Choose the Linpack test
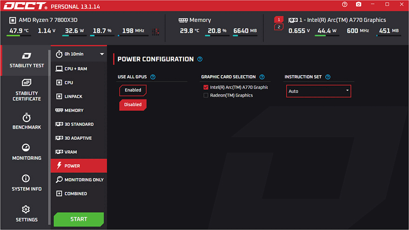Screen dimensions: 409x230 pos(79,96)
